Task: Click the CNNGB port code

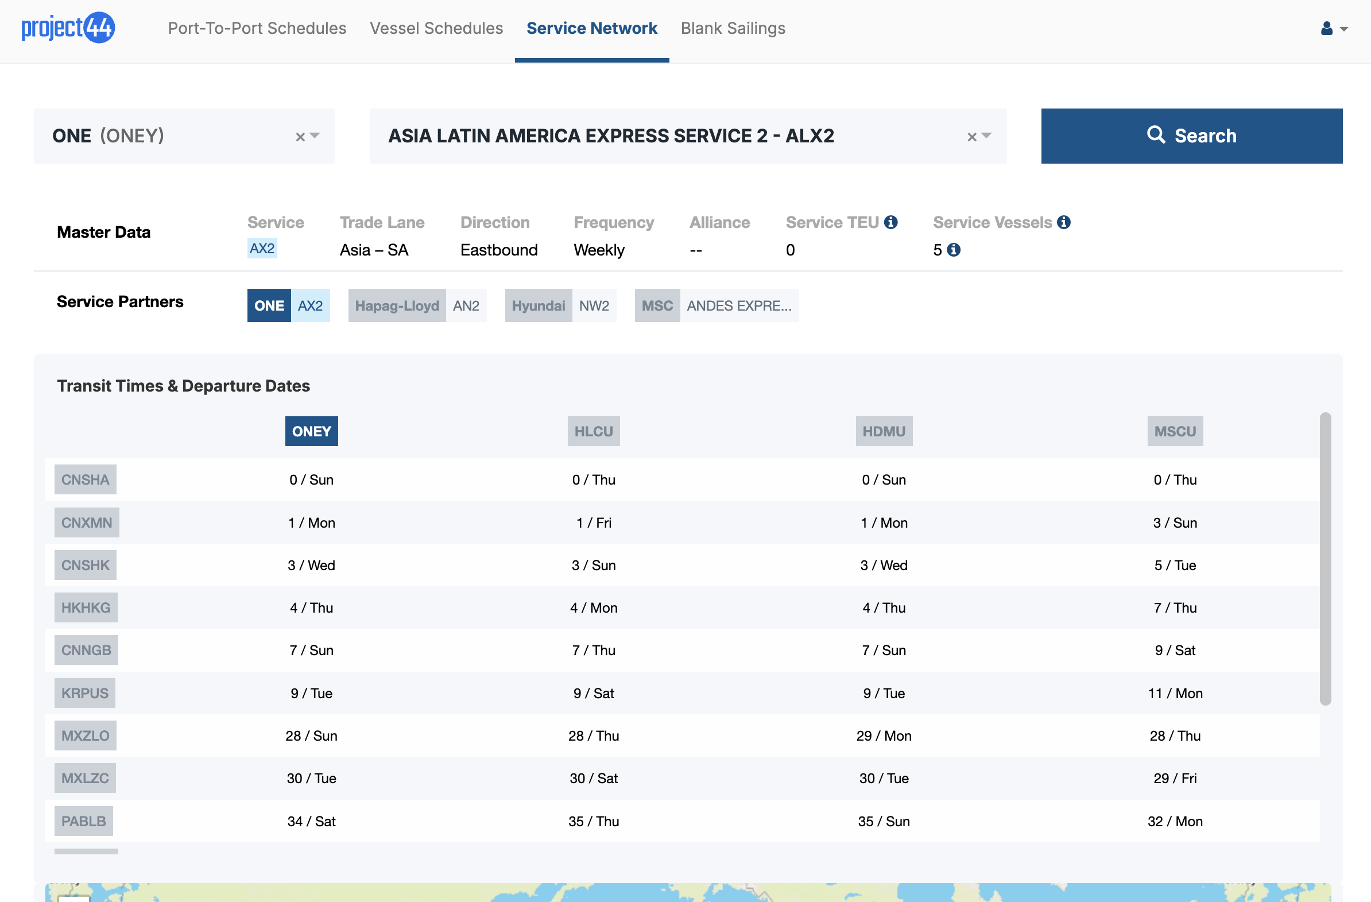Action: tap(87, 651)
